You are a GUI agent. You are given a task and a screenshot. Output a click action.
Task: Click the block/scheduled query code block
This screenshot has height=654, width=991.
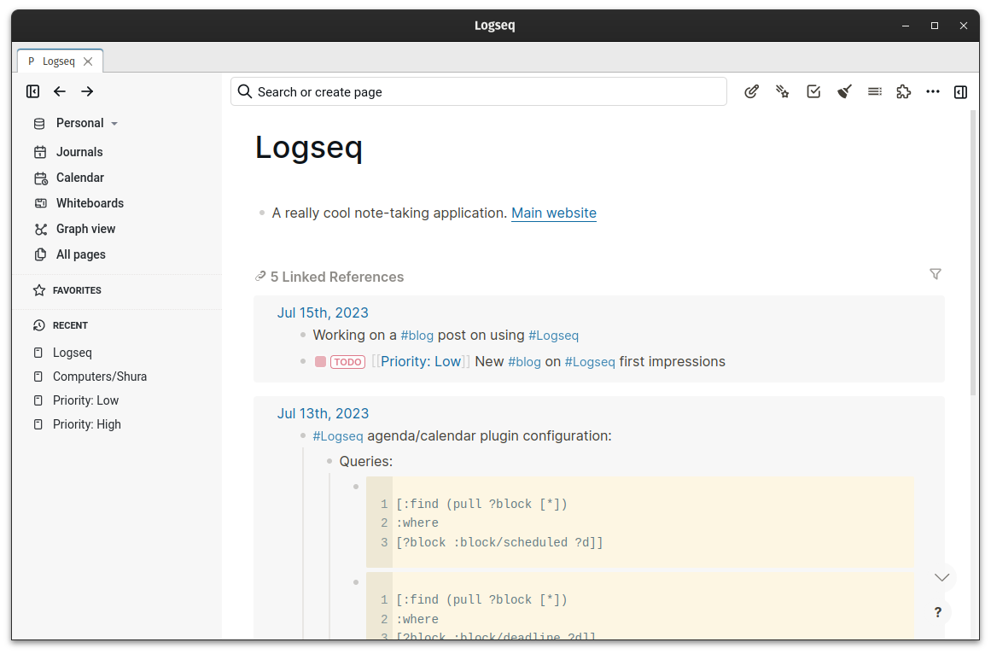(640, 523)
